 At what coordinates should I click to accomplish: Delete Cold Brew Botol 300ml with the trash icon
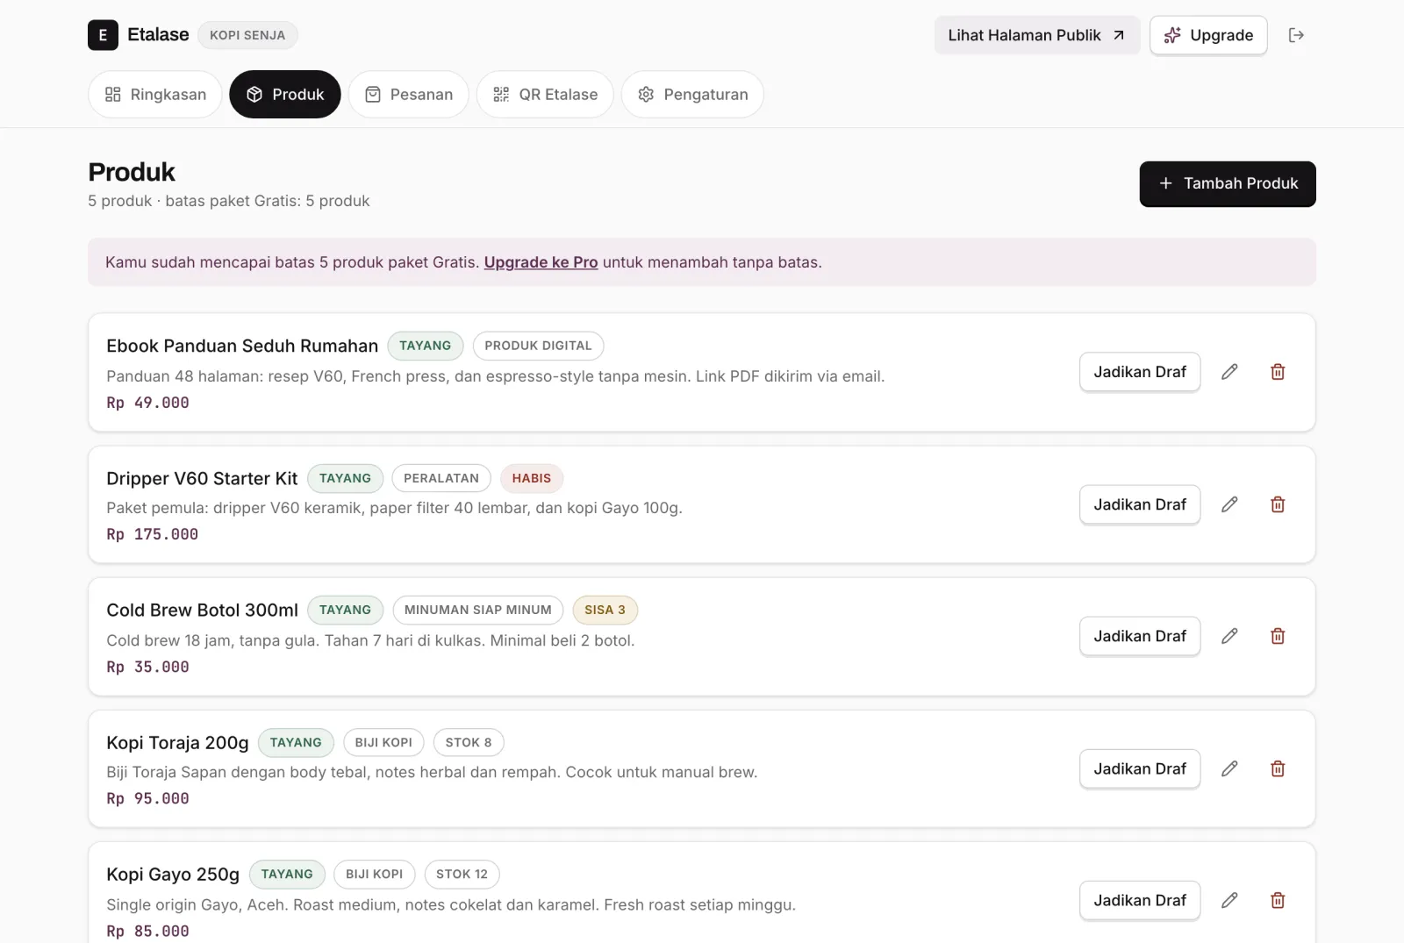(1278, 636)
